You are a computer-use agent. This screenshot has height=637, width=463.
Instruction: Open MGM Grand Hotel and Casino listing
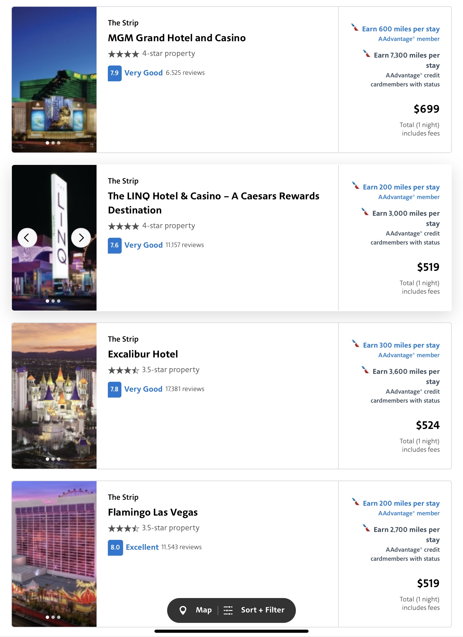click(x=177, y=38)
